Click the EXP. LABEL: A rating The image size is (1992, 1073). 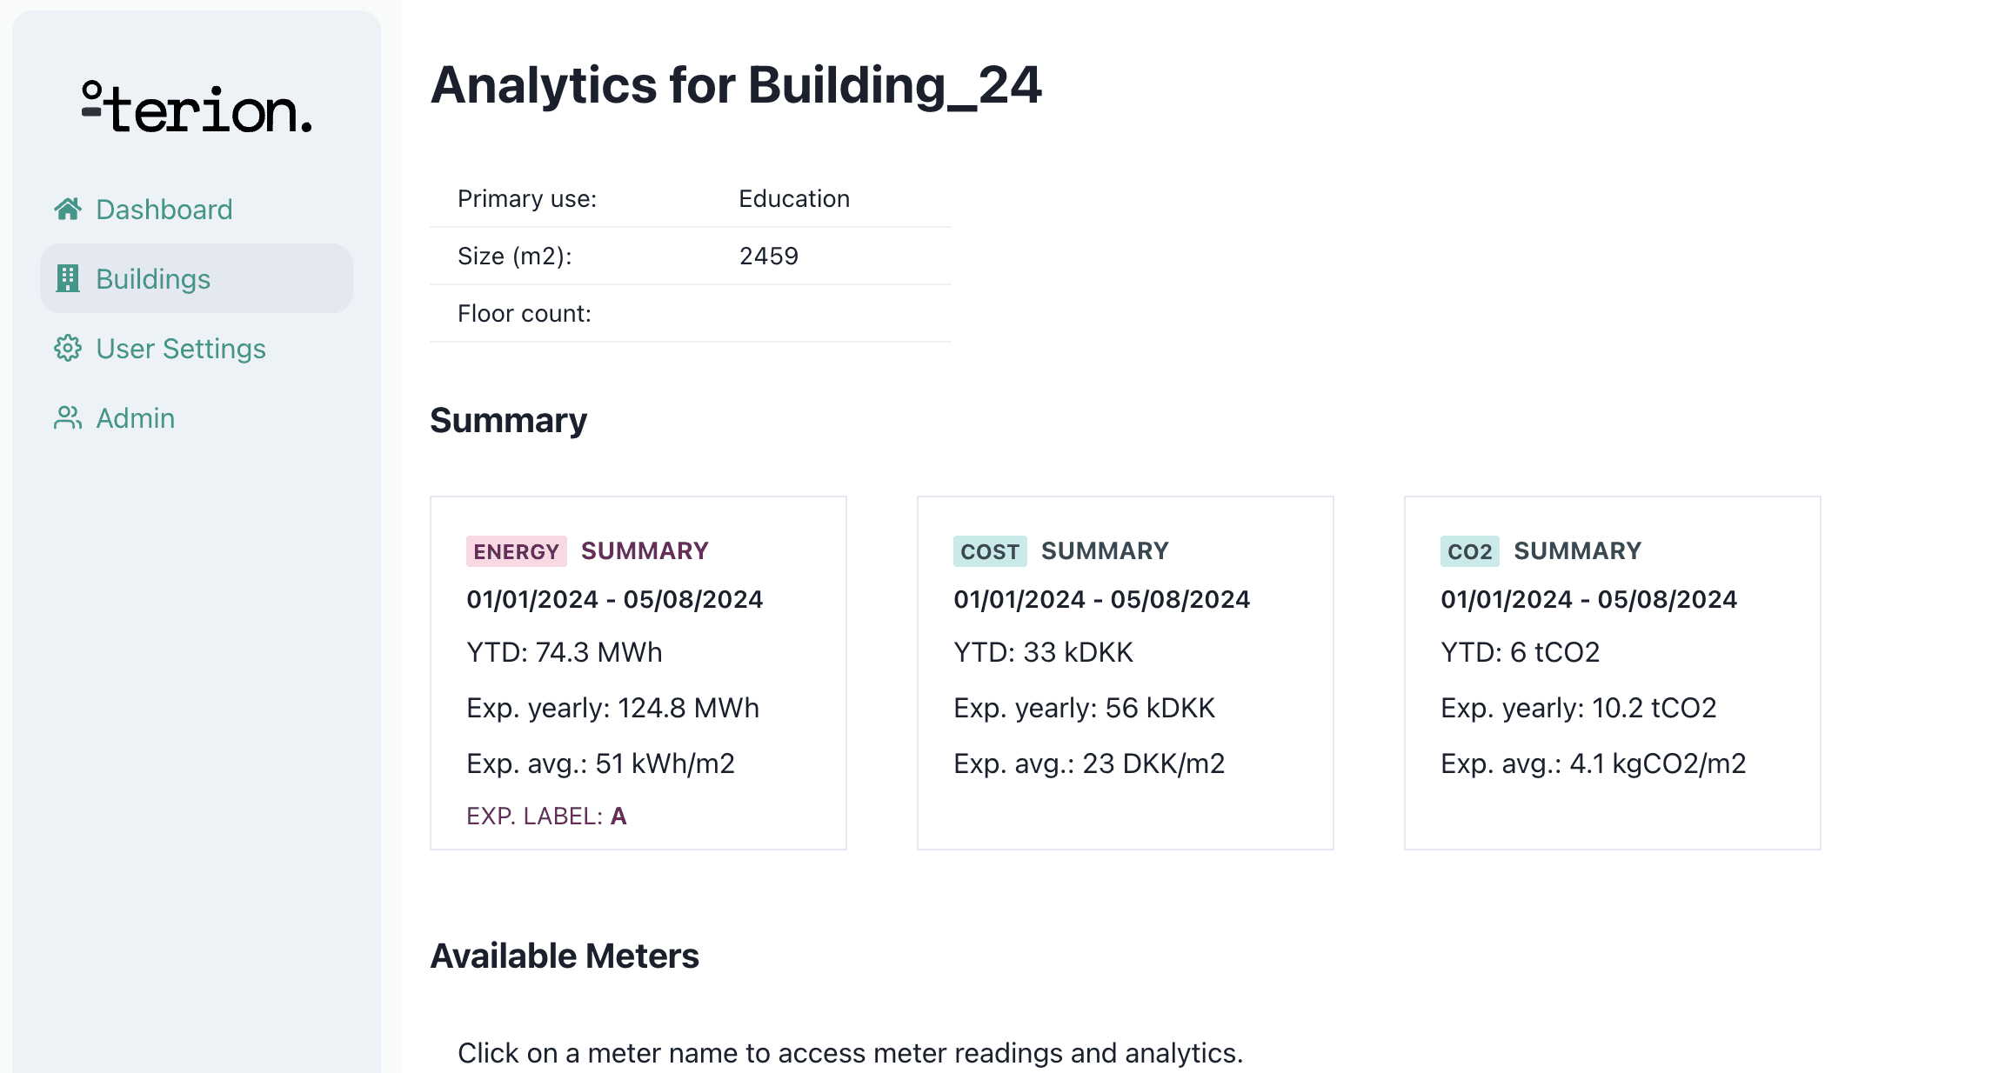[x=546, y=816]
